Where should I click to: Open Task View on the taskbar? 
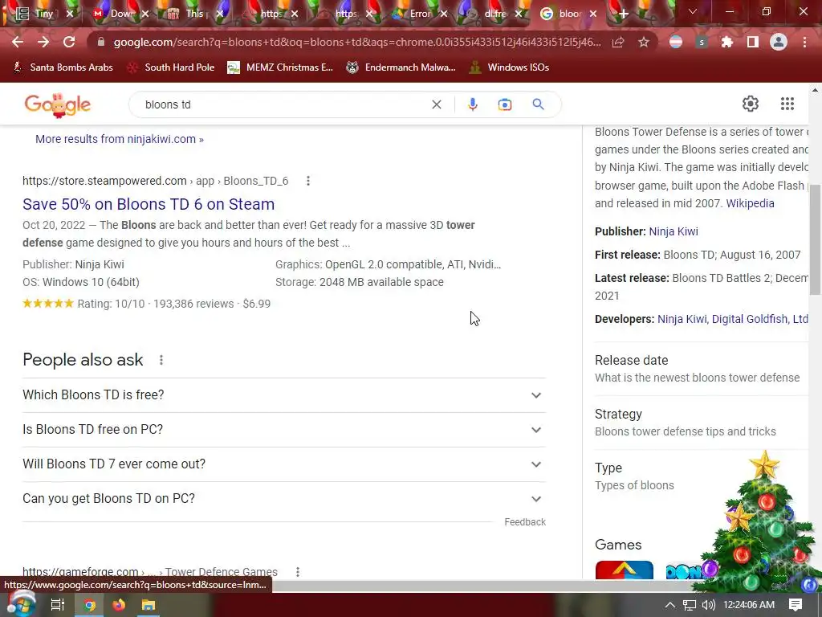(57, 605)
